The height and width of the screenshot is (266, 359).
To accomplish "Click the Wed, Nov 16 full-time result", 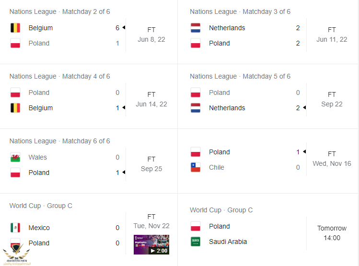I will tap(332, 159).
